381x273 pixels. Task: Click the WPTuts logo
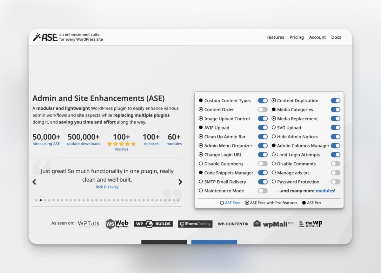(89, 223)
